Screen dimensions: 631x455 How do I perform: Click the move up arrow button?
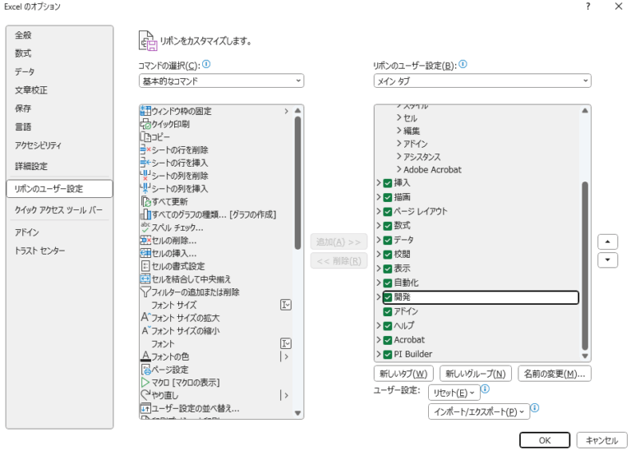[608, 242]
